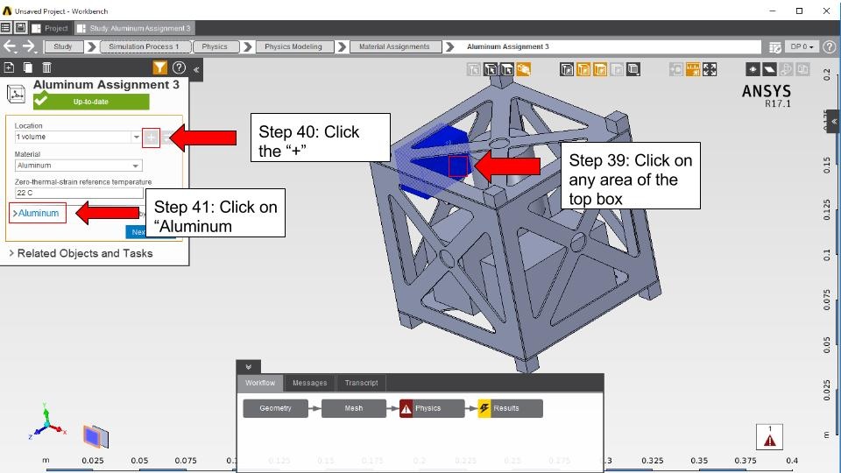Open the main menu list icon
Viewport: 841px width, 473px height.
(6, 28)
